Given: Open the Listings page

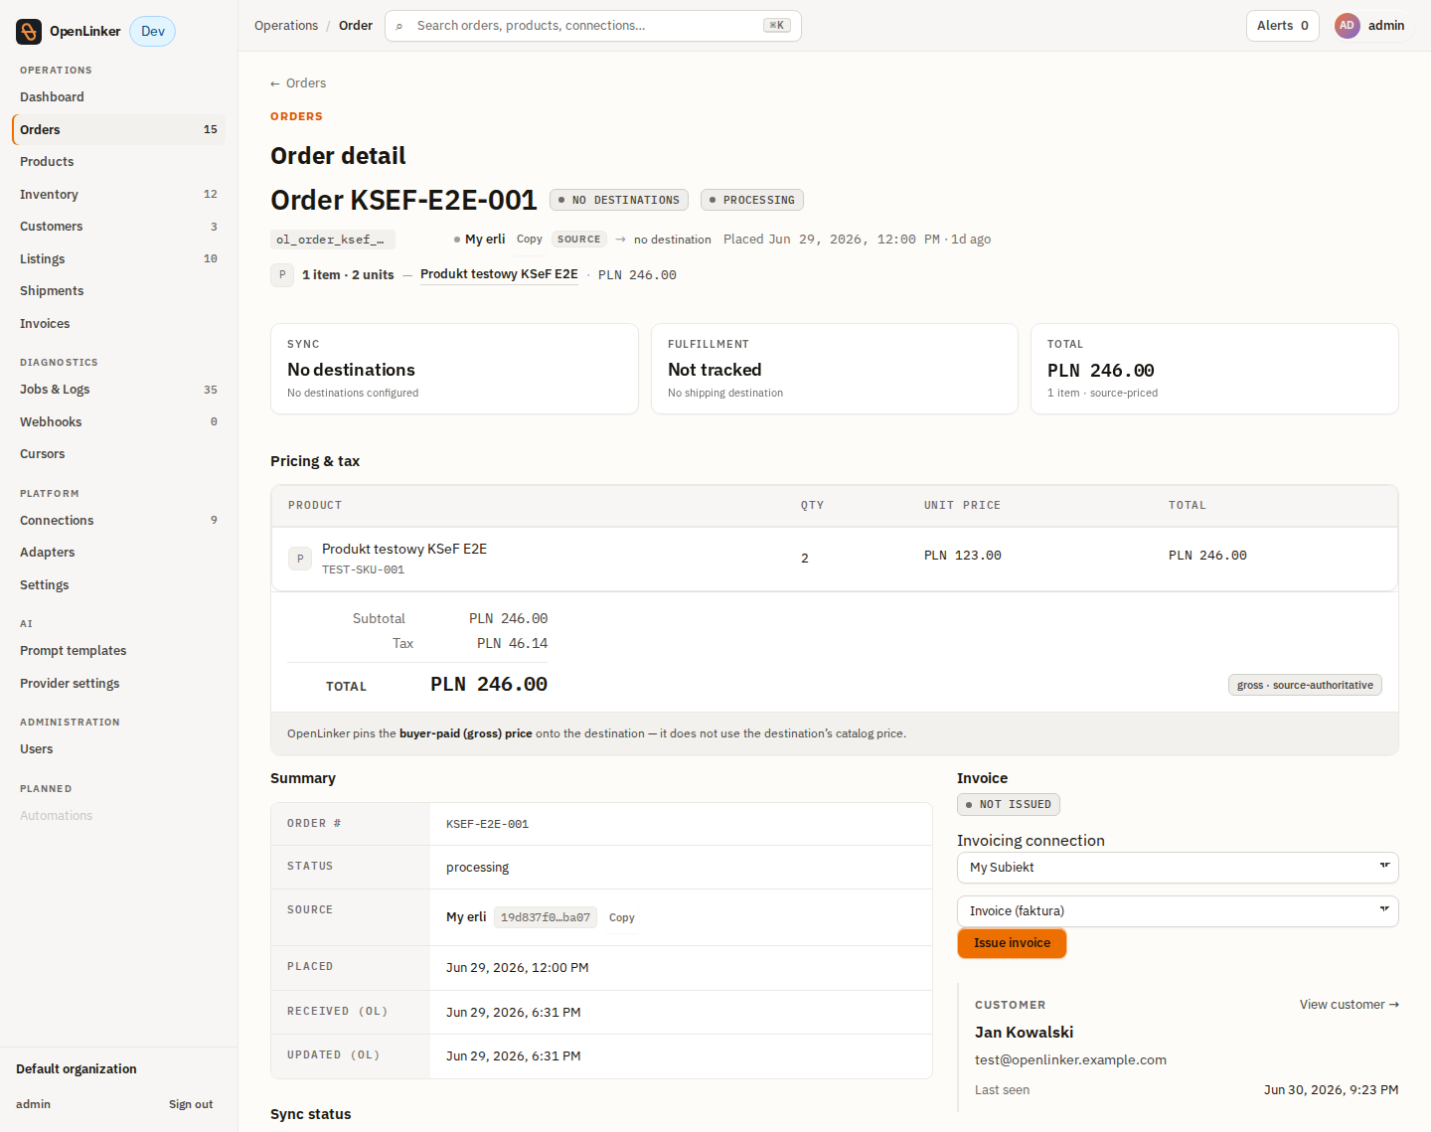Looking at the screenshot, I should (118, 259).
